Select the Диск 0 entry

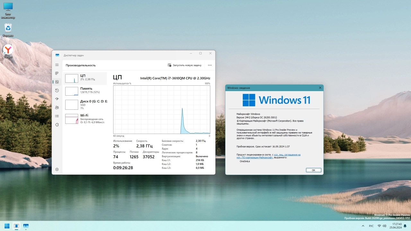tap(85, 105)
